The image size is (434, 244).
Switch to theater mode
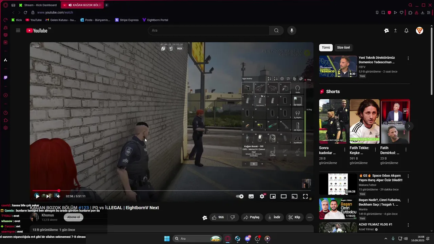tap(283, 196)
